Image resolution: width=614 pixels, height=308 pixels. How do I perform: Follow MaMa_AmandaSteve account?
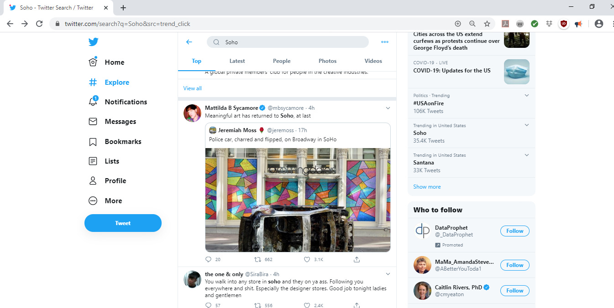click(x=515, y=265)
